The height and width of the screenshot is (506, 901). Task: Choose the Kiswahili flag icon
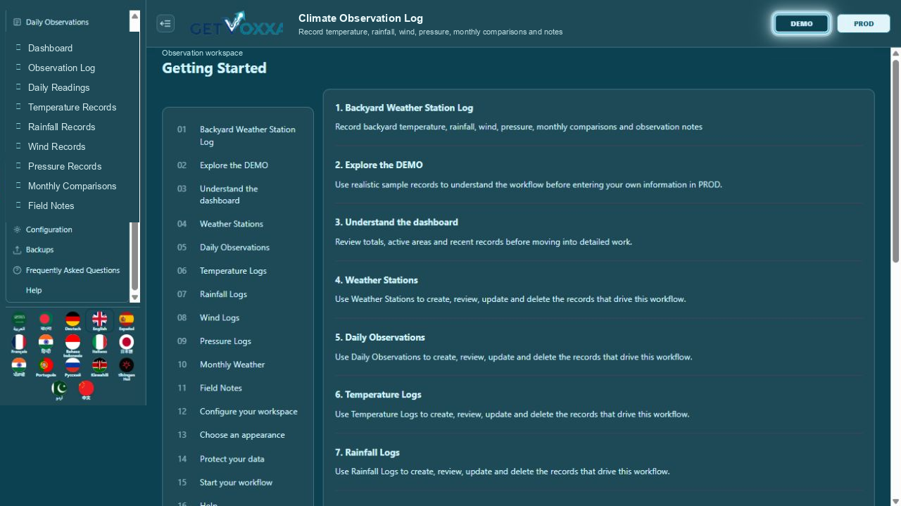[99, 367]
